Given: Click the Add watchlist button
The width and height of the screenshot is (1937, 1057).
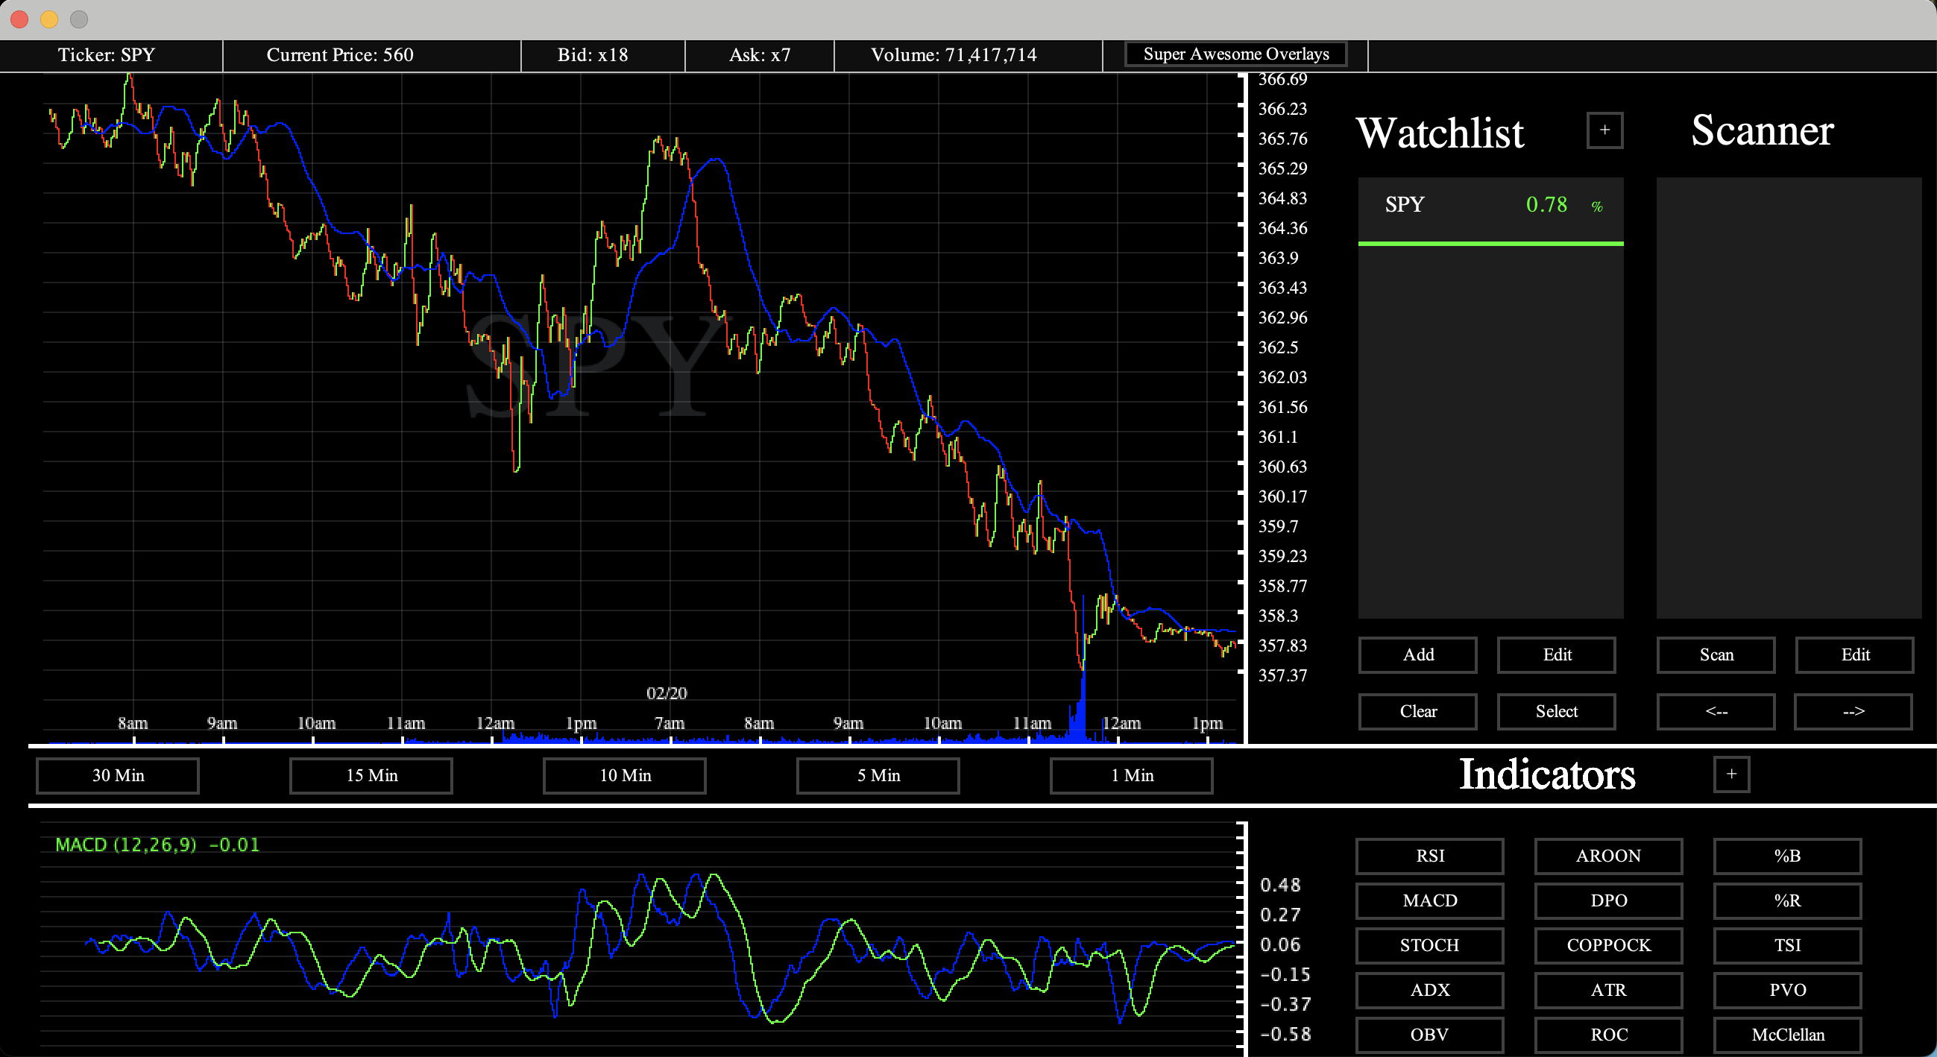Looking at the screenshot, I should (1417, 654).
